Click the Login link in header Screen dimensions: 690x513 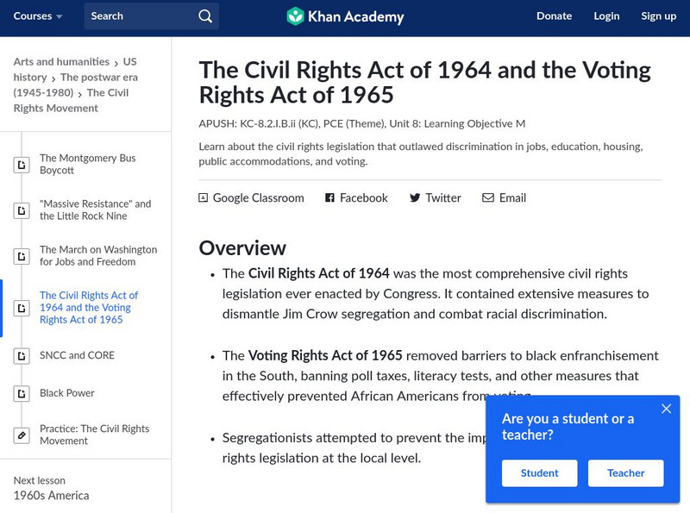pyautogui.click(x=606, y=16)
